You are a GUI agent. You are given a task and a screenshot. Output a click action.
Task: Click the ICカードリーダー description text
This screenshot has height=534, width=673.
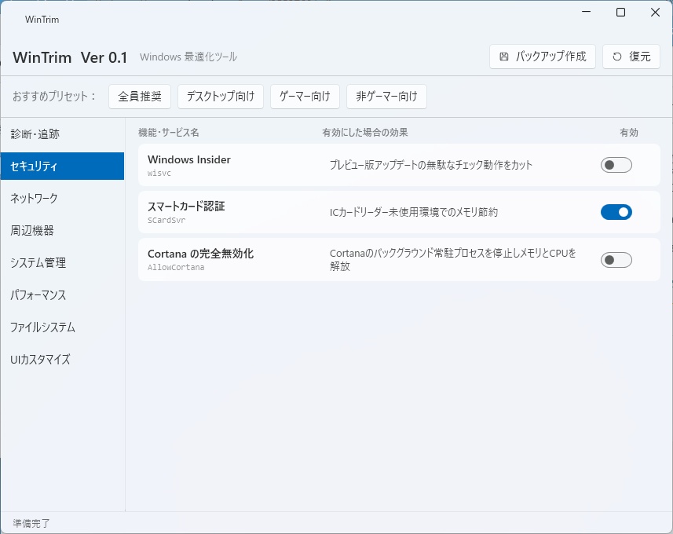pyautogui.click(x=414, y=212)
